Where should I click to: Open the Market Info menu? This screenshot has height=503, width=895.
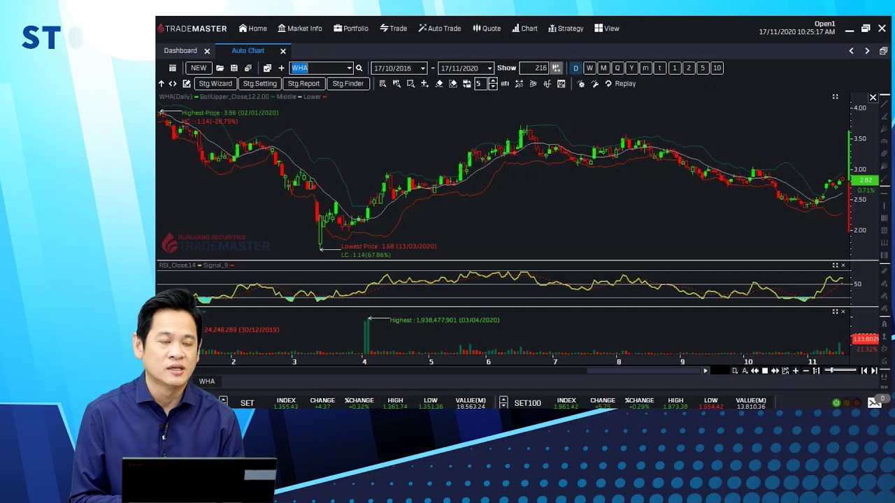(300, 29)
